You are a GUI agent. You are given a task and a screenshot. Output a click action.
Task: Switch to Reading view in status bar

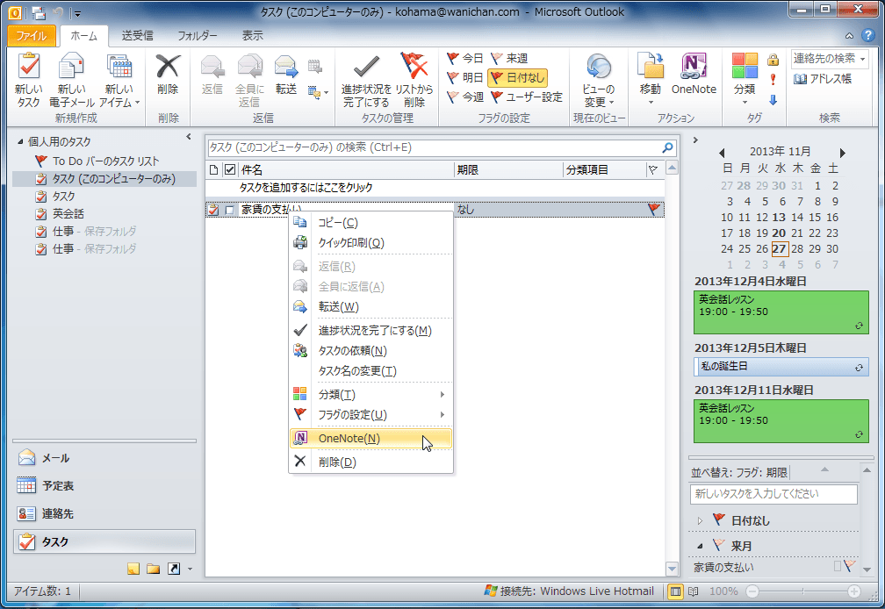pyautogui.click(x=693, y=591)
